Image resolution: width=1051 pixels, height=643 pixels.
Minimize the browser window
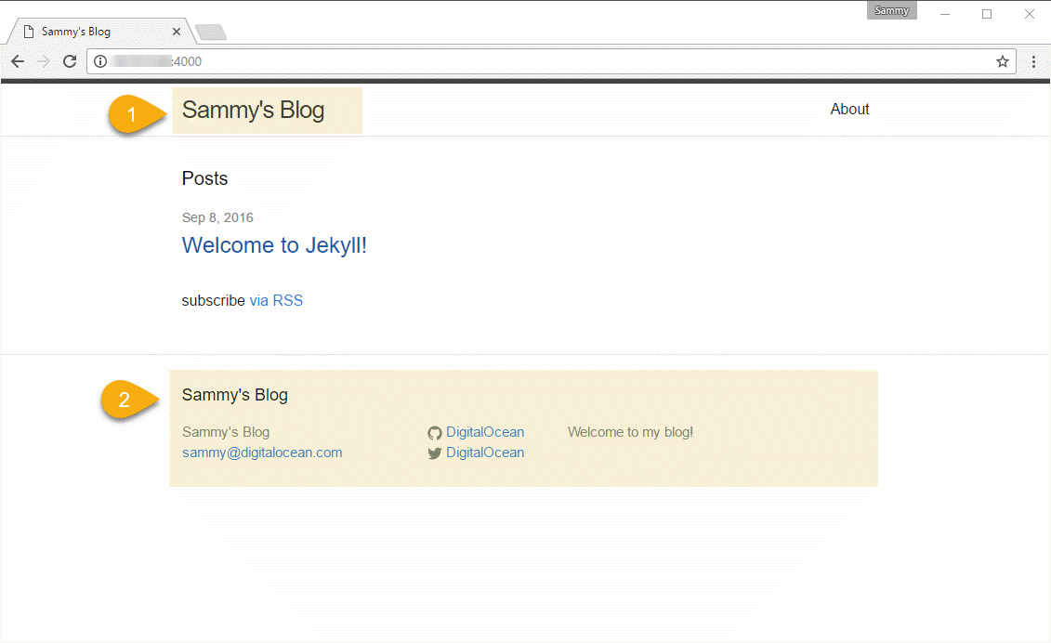[x=945, y=13]
